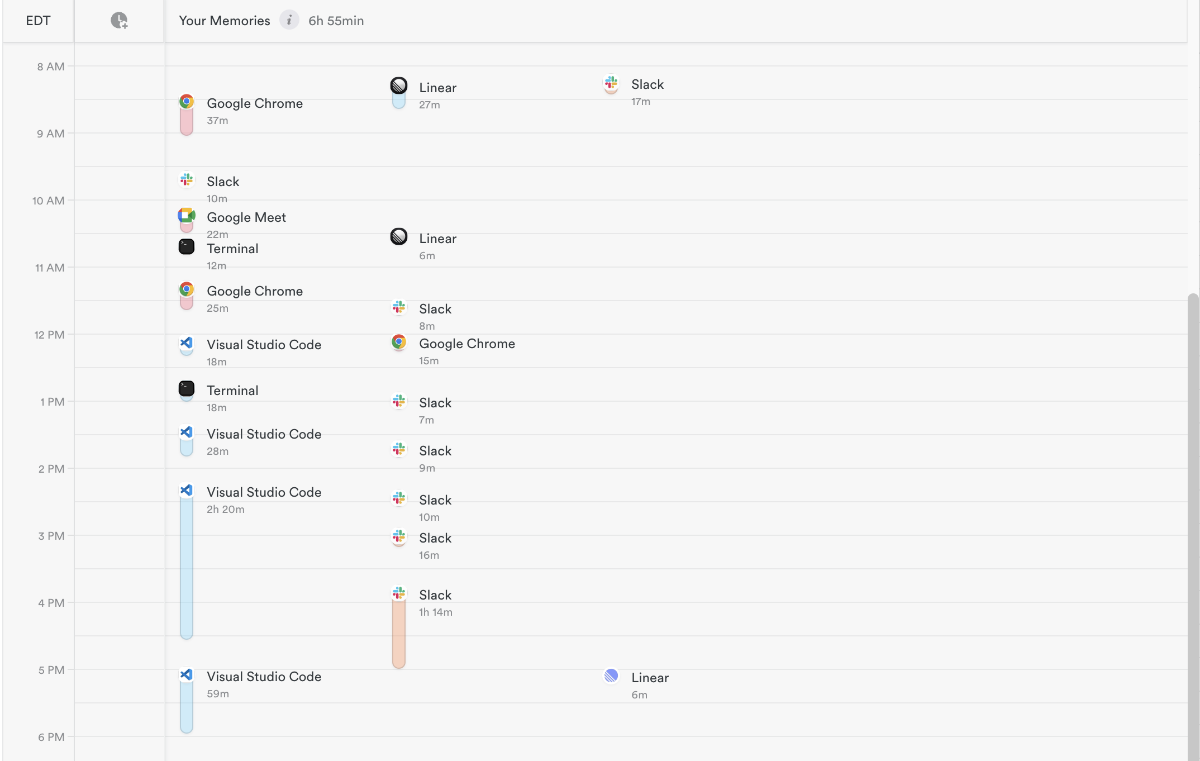Click the Slack 17m memory icon
The height and width of the screenshot is (761, 1200).
611,83
